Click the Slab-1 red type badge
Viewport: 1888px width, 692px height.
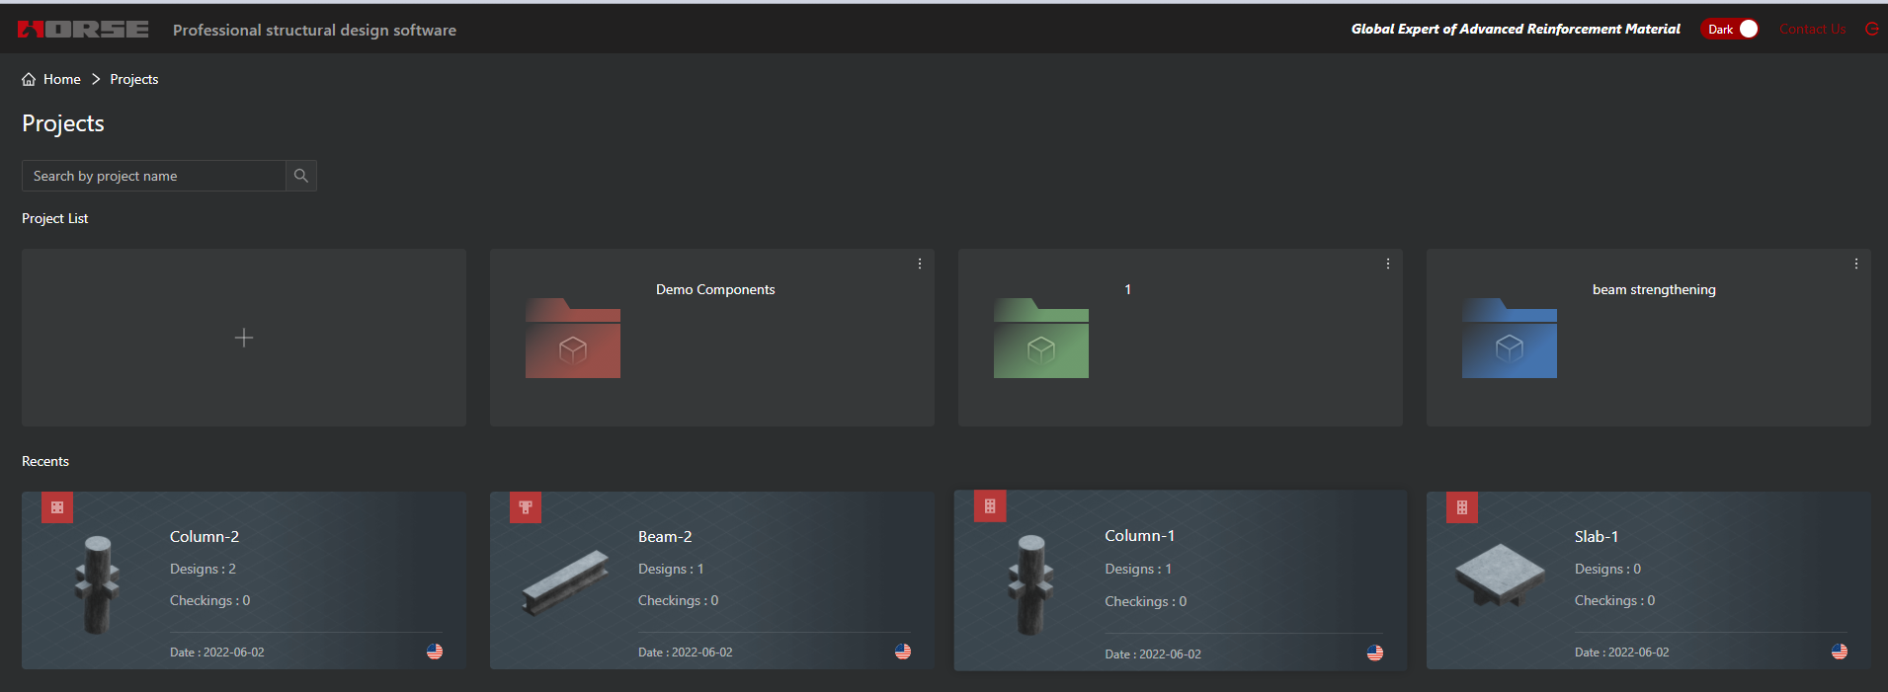1462,507
